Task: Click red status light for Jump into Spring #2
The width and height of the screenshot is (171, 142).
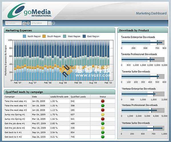Action: 102,119
